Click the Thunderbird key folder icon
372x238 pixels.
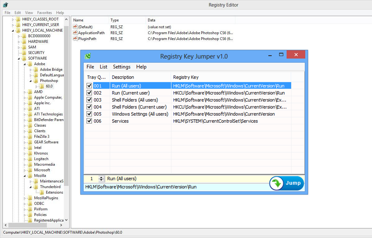tap(36, 187)
